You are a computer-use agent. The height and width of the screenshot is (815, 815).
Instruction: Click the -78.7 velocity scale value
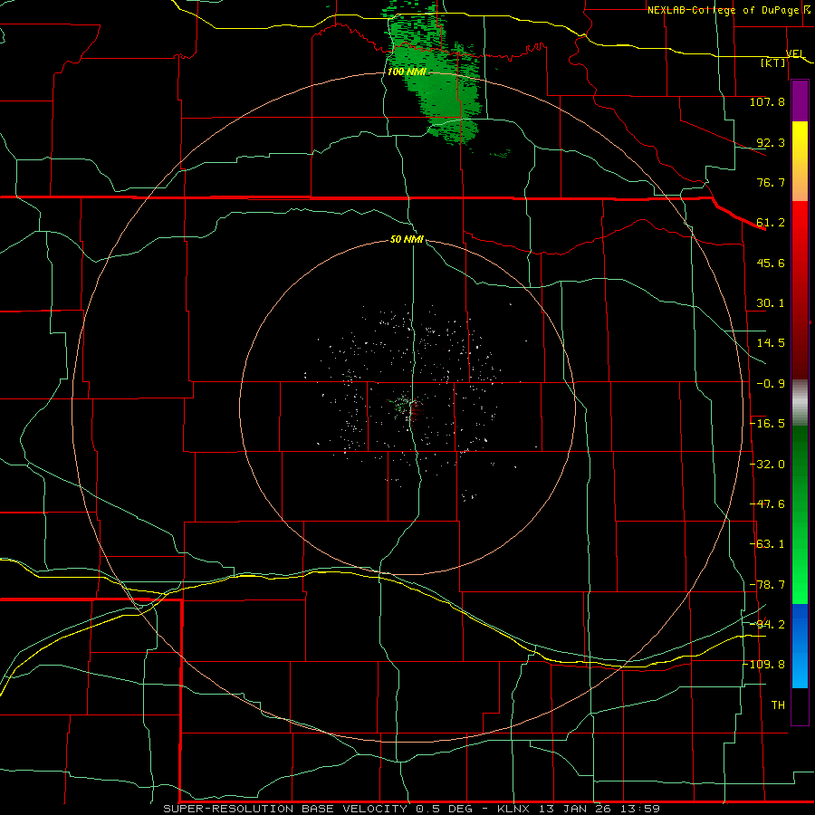pyautogui.click(x=768, y=585)
